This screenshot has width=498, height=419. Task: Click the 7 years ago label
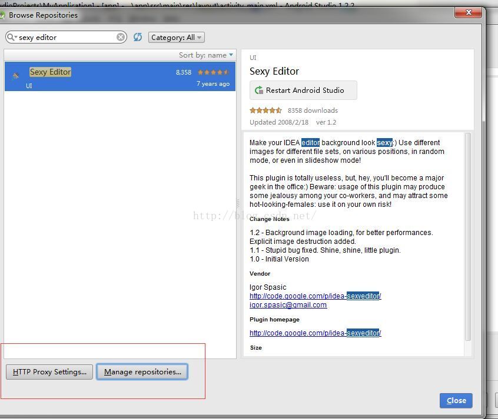point(213,83)
